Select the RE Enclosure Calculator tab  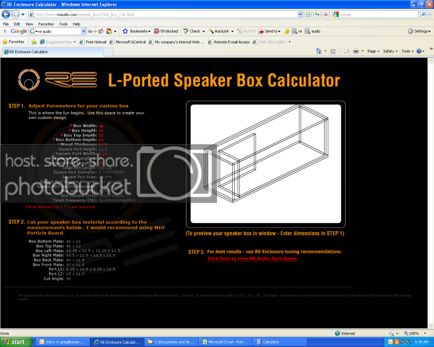coord(53,52)
